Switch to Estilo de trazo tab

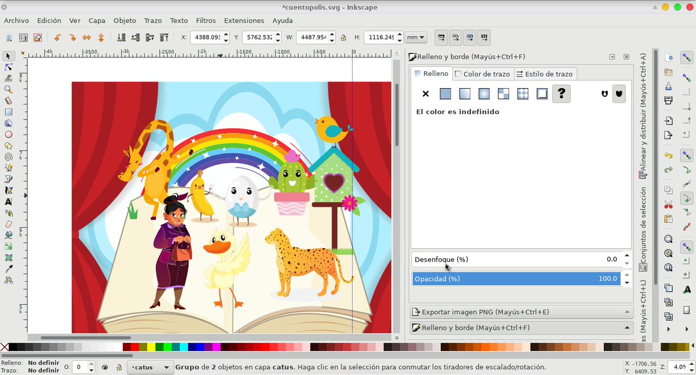coord(545,74)
